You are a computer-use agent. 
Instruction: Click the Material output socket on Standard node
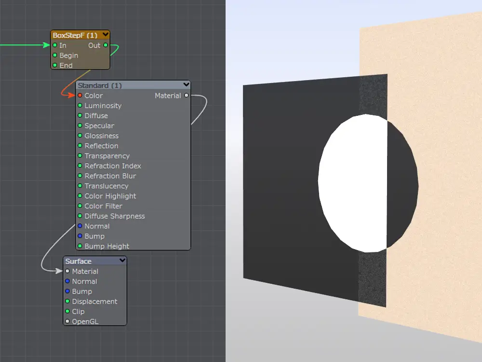[x=187, y=96]
